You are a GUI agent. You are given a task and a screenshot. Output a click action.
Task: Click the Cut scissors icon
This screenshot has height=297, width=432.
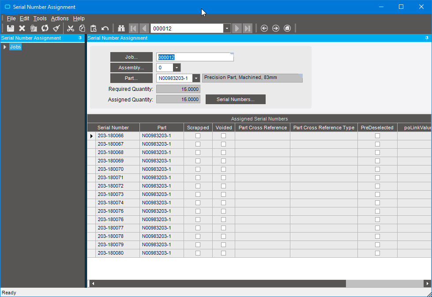pos(71,28)
